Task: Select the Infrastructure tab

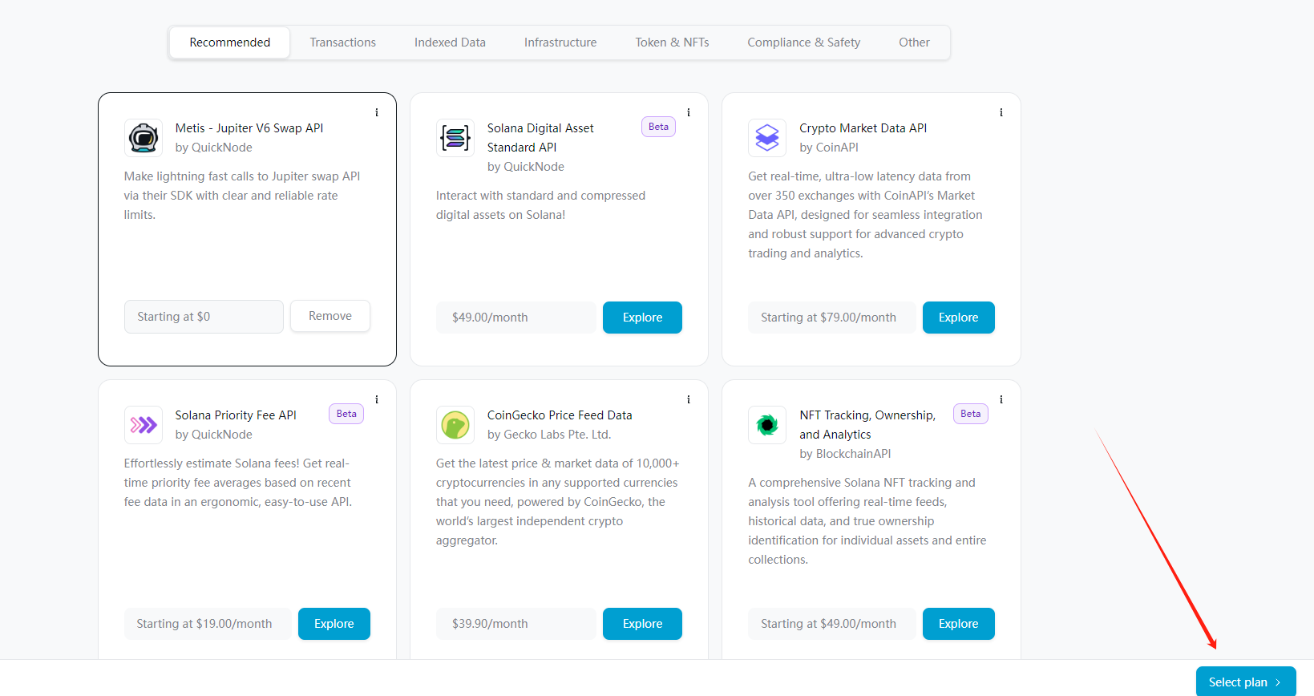Action: point(560,42)
